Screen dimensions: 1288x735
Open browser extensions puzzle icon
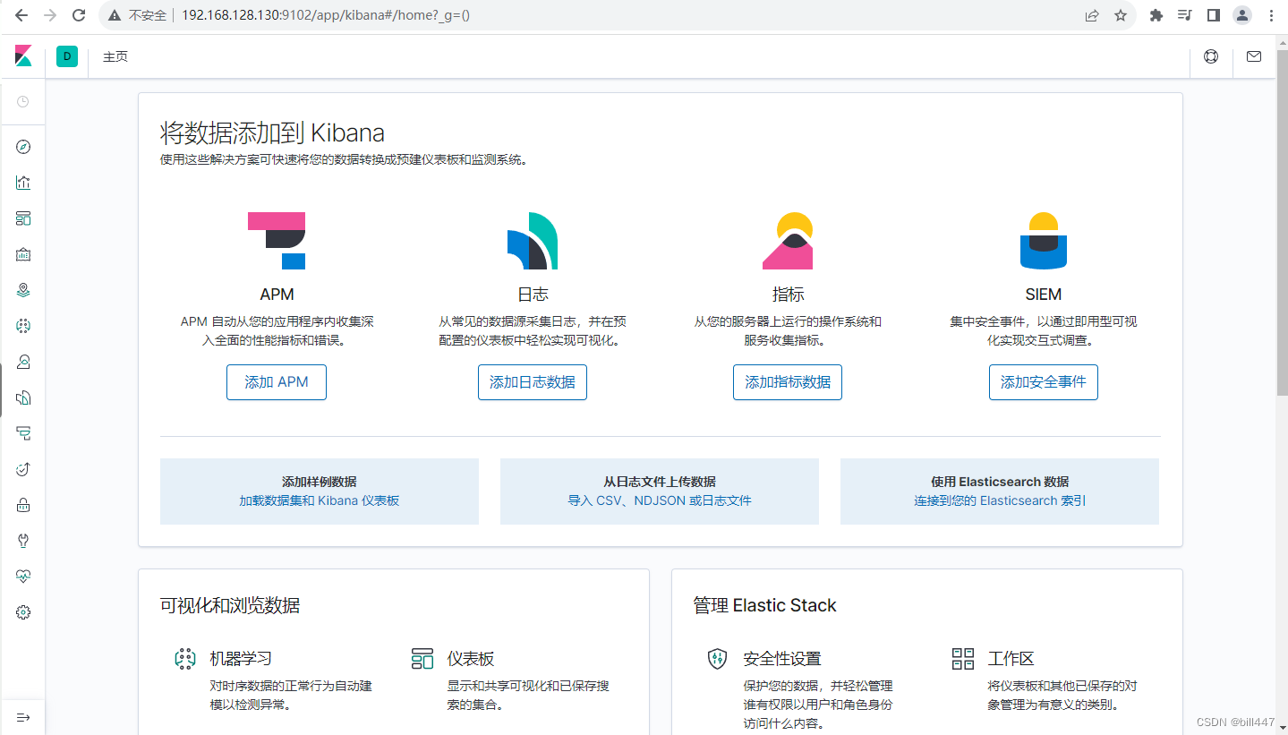click(1156, 15)
